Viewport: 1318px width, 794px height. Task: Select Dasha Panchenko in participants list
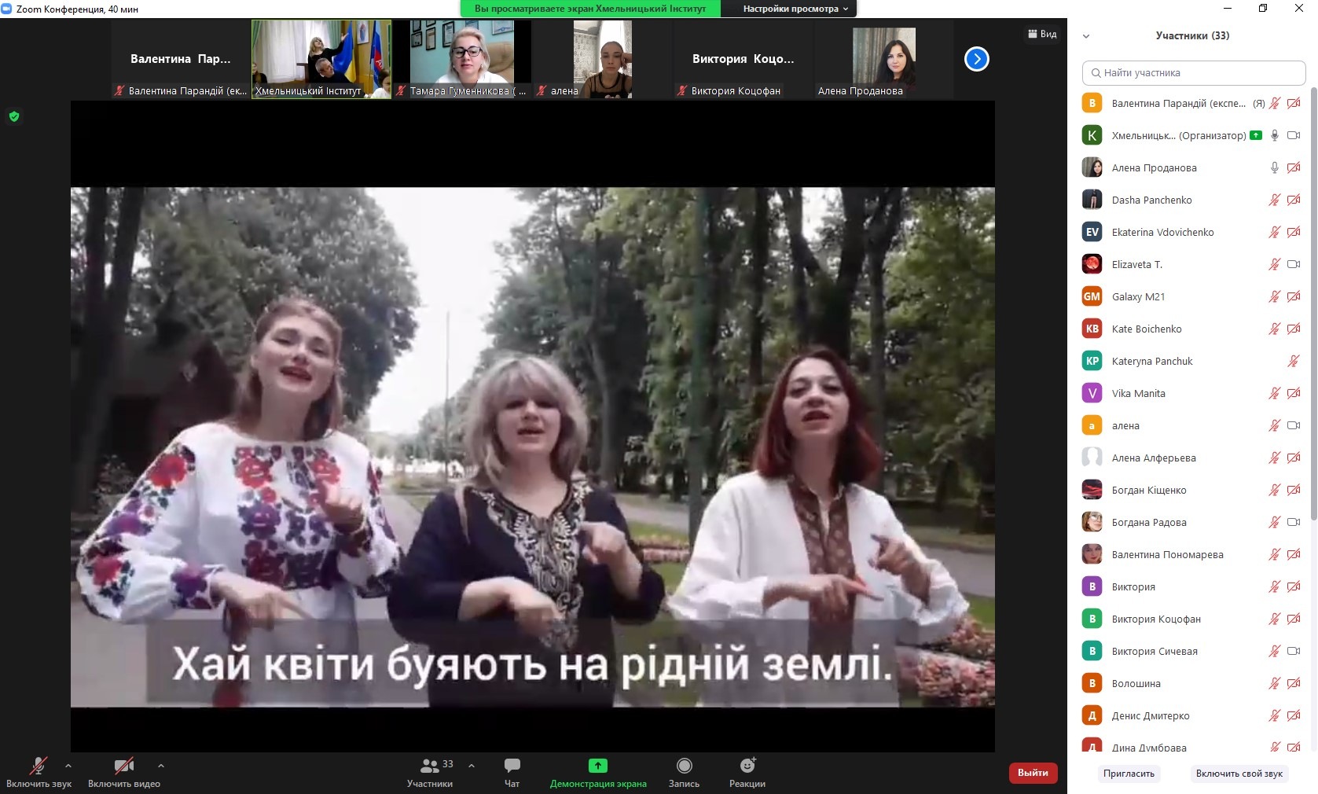click(x=1151, y=200)
